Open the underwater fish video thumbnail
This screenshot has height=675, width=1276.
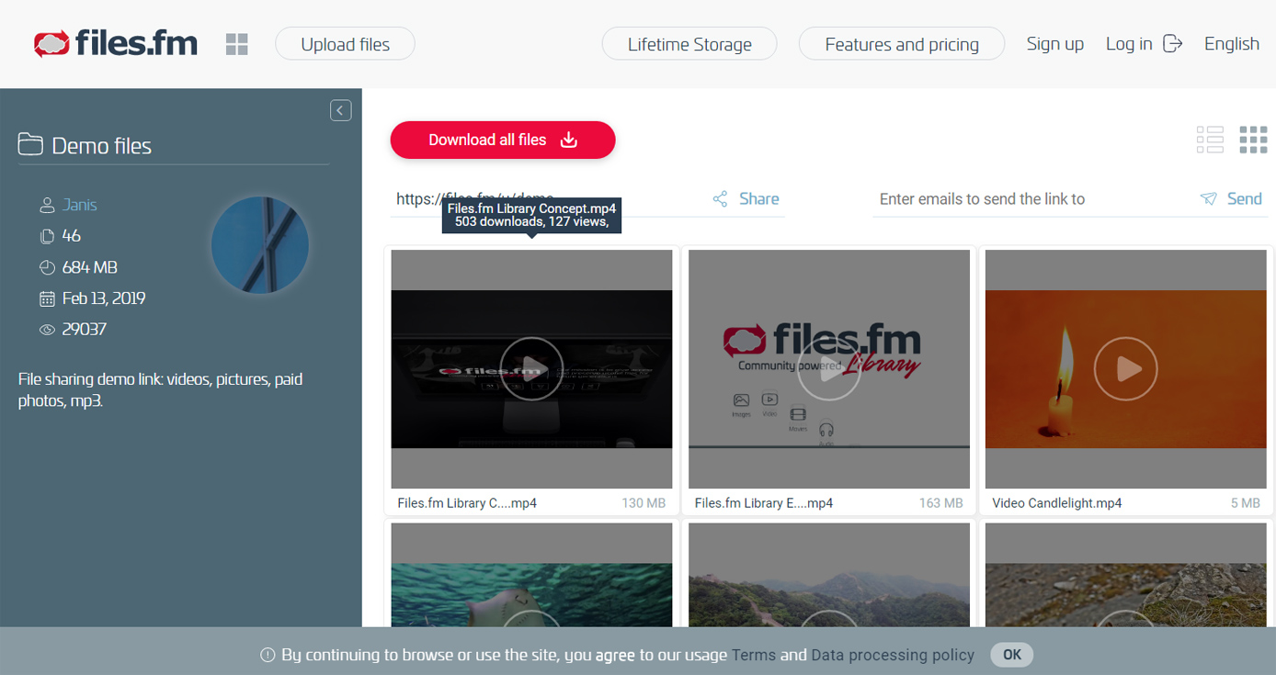tap(531, 575)
